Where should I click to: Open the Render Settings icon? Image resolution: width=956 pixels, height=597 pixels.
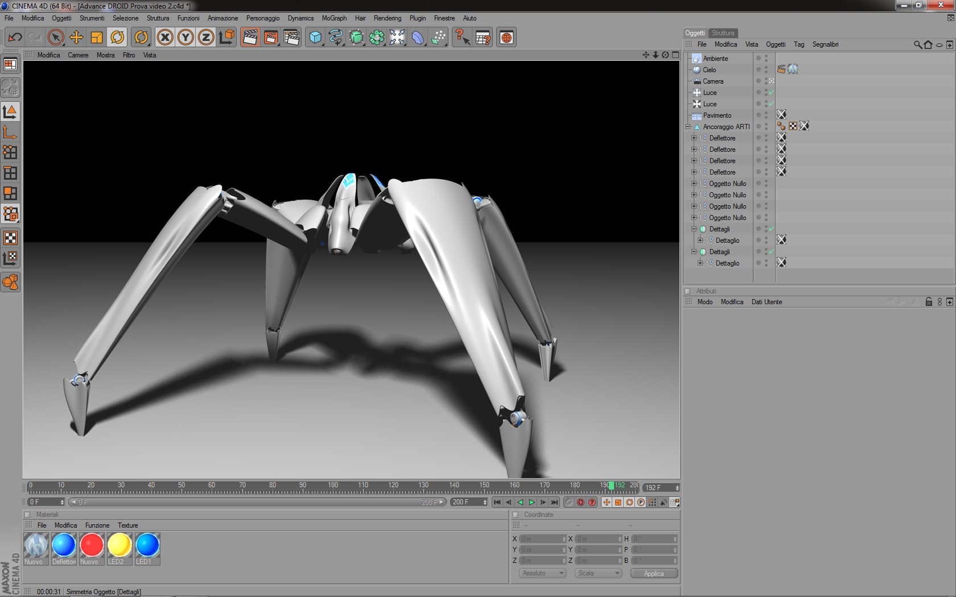[x=291, y=38]
